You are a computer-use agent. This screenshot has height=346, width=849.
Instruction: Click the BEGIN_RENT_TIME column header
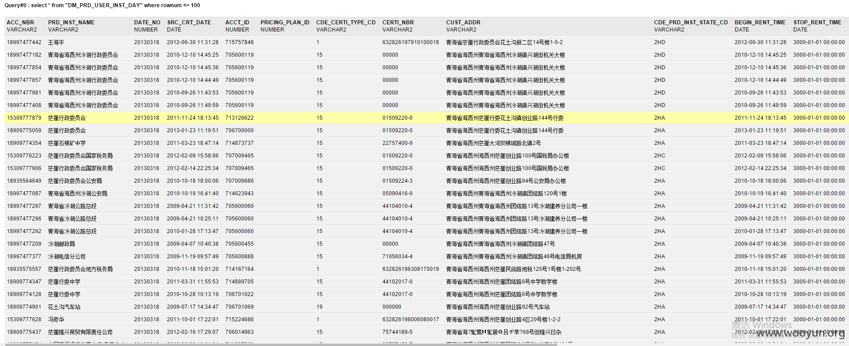pos(760,22)
